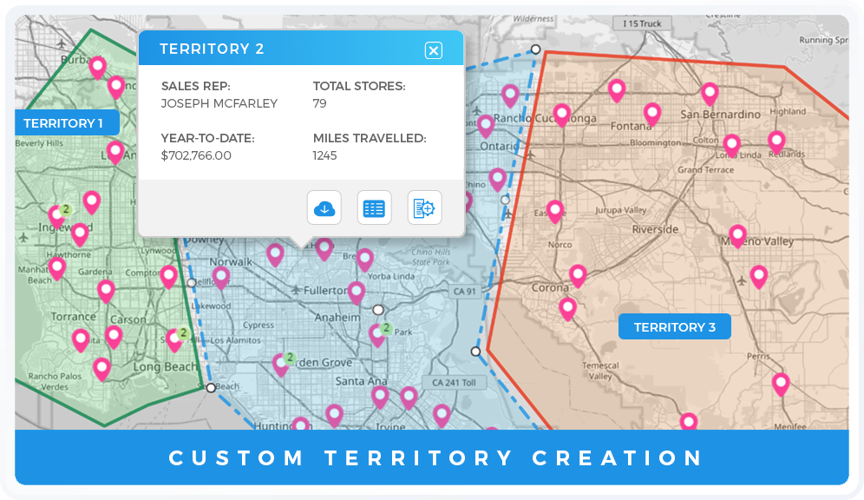
Task: Click the pin above Norwalk
Action: pyautogui.click(x=275, y=253)
